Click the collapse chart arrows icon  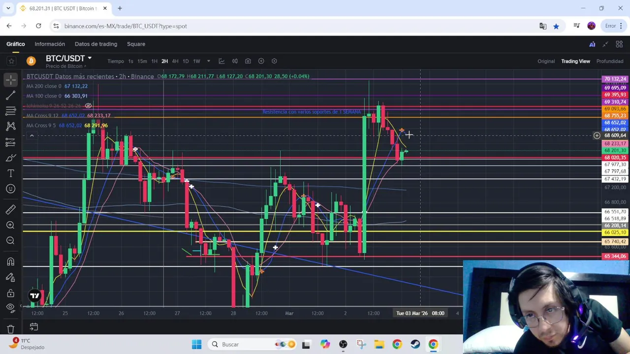[x=605, y=44]
